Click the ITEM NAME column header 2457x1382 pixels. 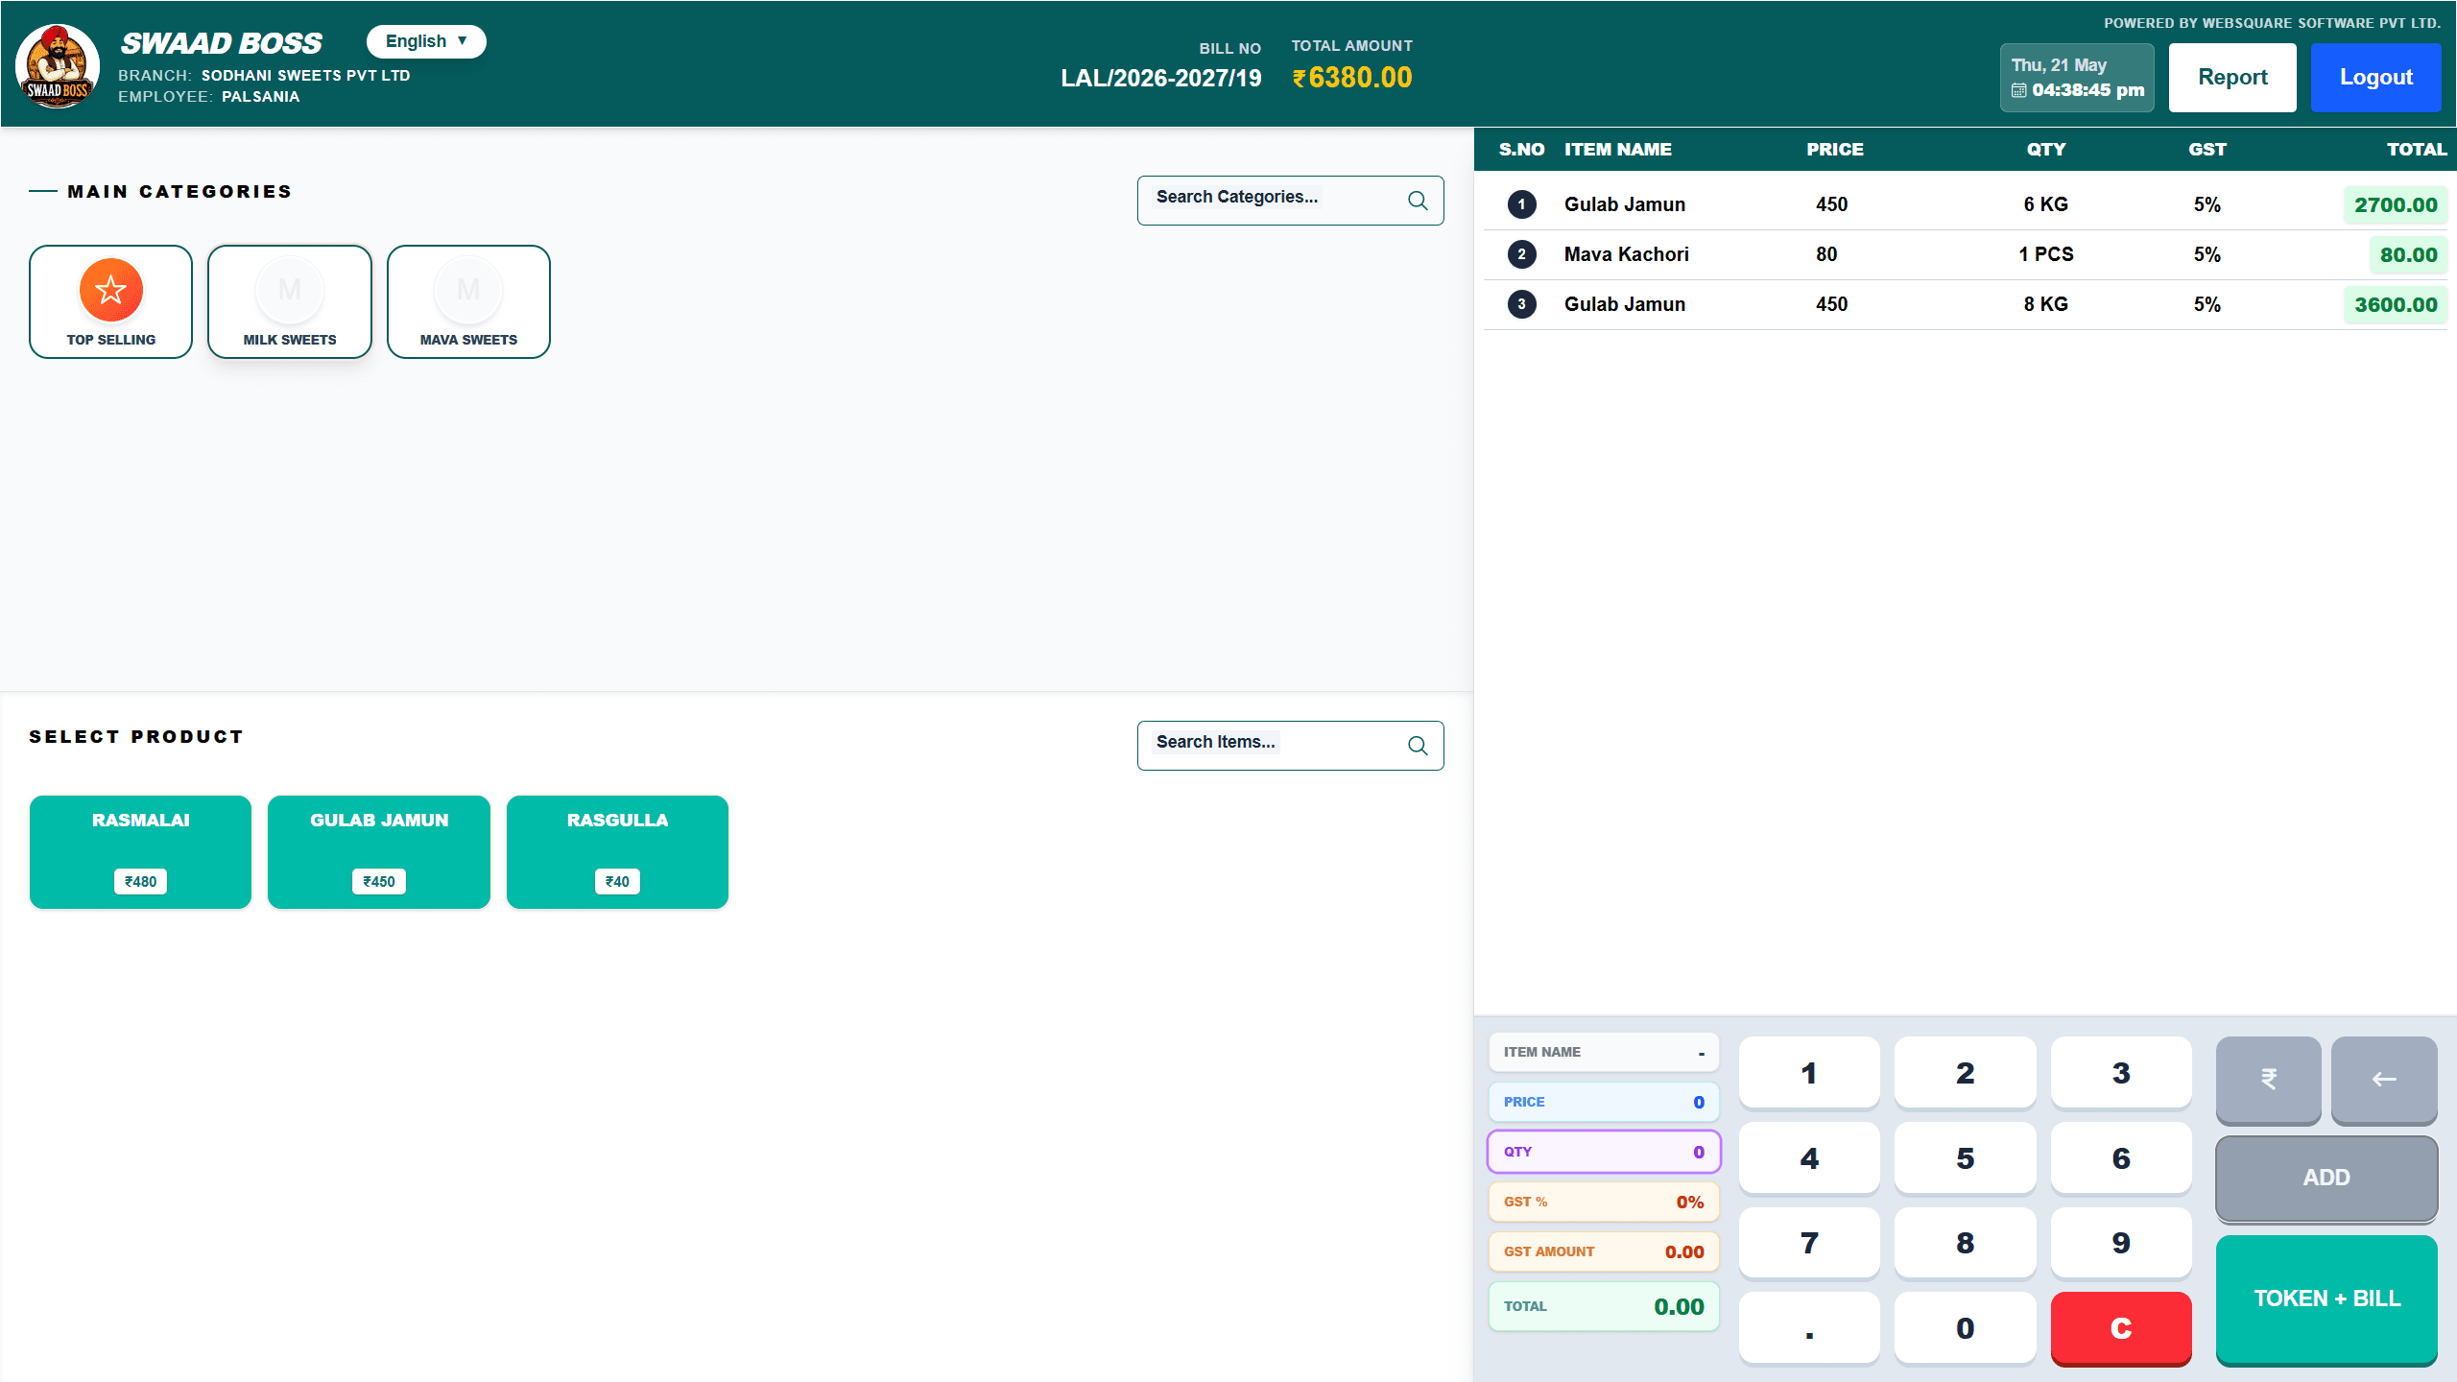(x=1618, y=150)
